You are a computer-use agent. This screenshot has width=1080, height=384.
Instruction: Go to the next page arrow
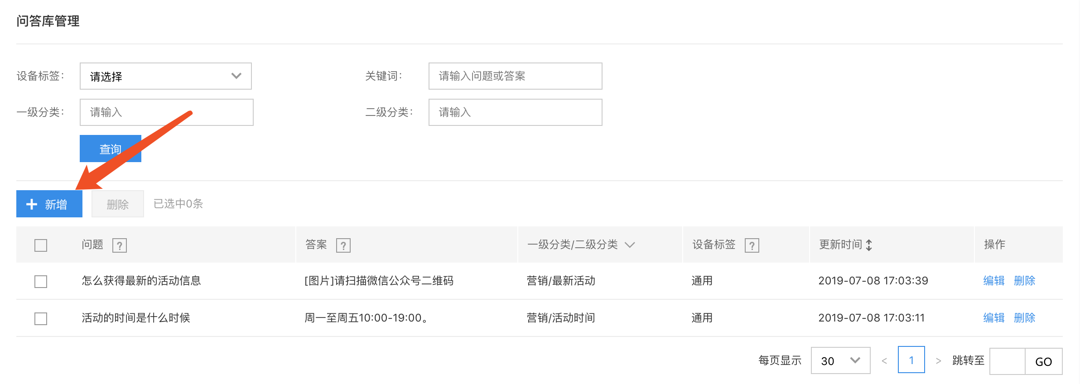(938, 361)
